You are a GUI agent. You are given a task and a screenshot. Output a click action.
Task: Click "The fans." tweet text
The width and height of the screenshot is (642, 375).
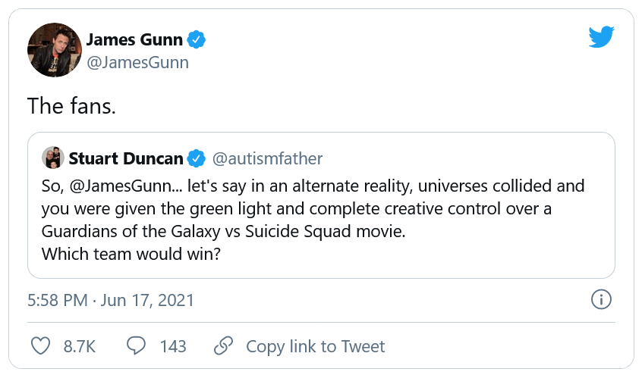pos(72,105)
